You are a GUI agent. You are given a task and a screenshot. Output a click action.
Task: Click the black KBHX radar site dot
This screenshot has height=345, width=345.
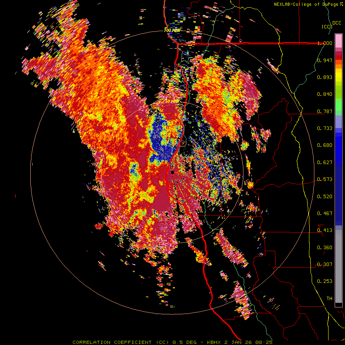pyautogui.click(x=172, y=172)
